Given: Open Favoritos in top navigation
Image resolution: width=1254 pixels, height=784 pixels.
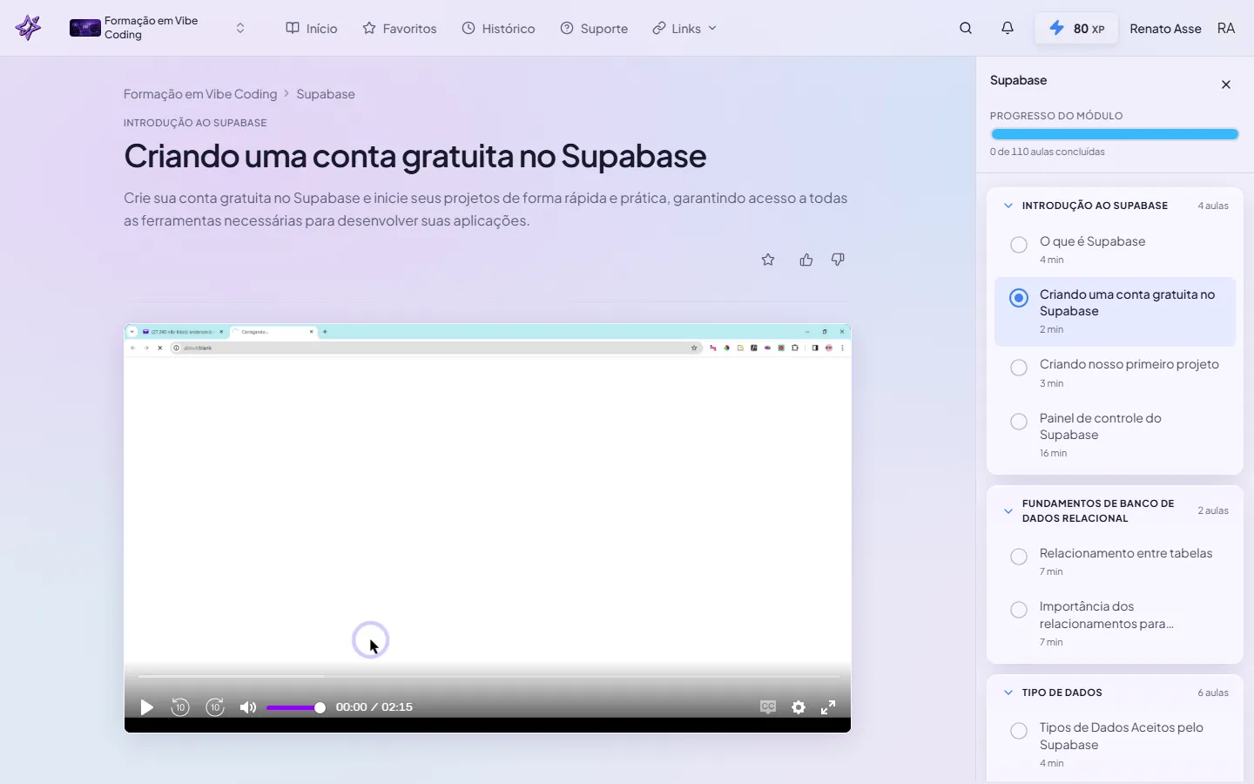Looking at the screenshot, I should click(x=400, y=29).
